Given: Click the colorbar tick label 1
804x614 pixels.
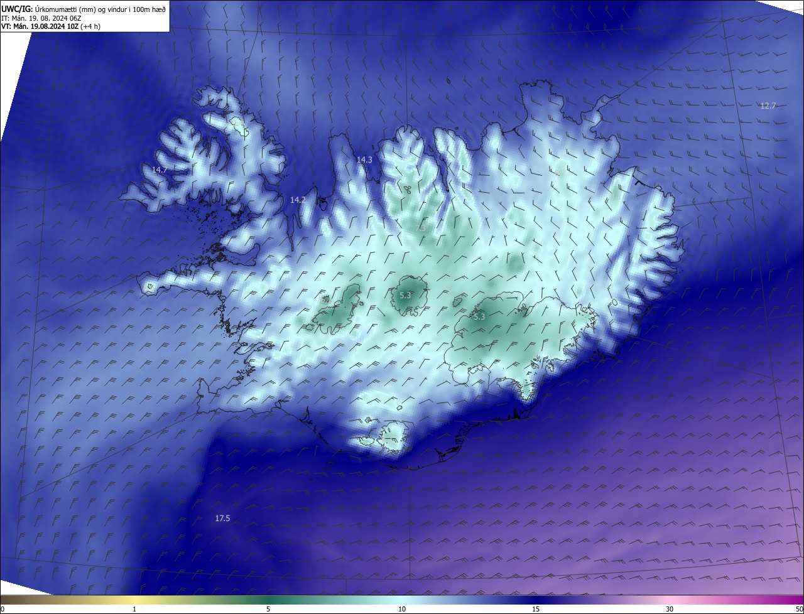Looking at the screenshot, I should tap(134, 609).
